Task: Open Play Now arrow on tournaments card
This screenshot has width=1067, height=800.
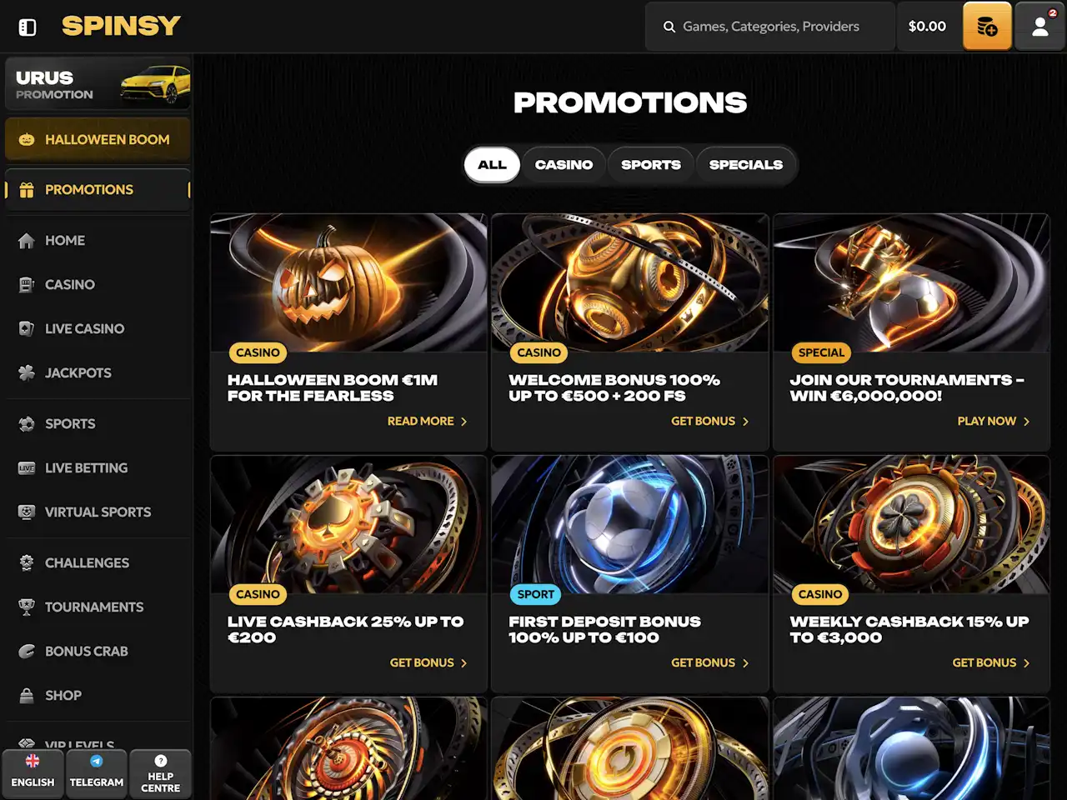Action: pos(994,421)
